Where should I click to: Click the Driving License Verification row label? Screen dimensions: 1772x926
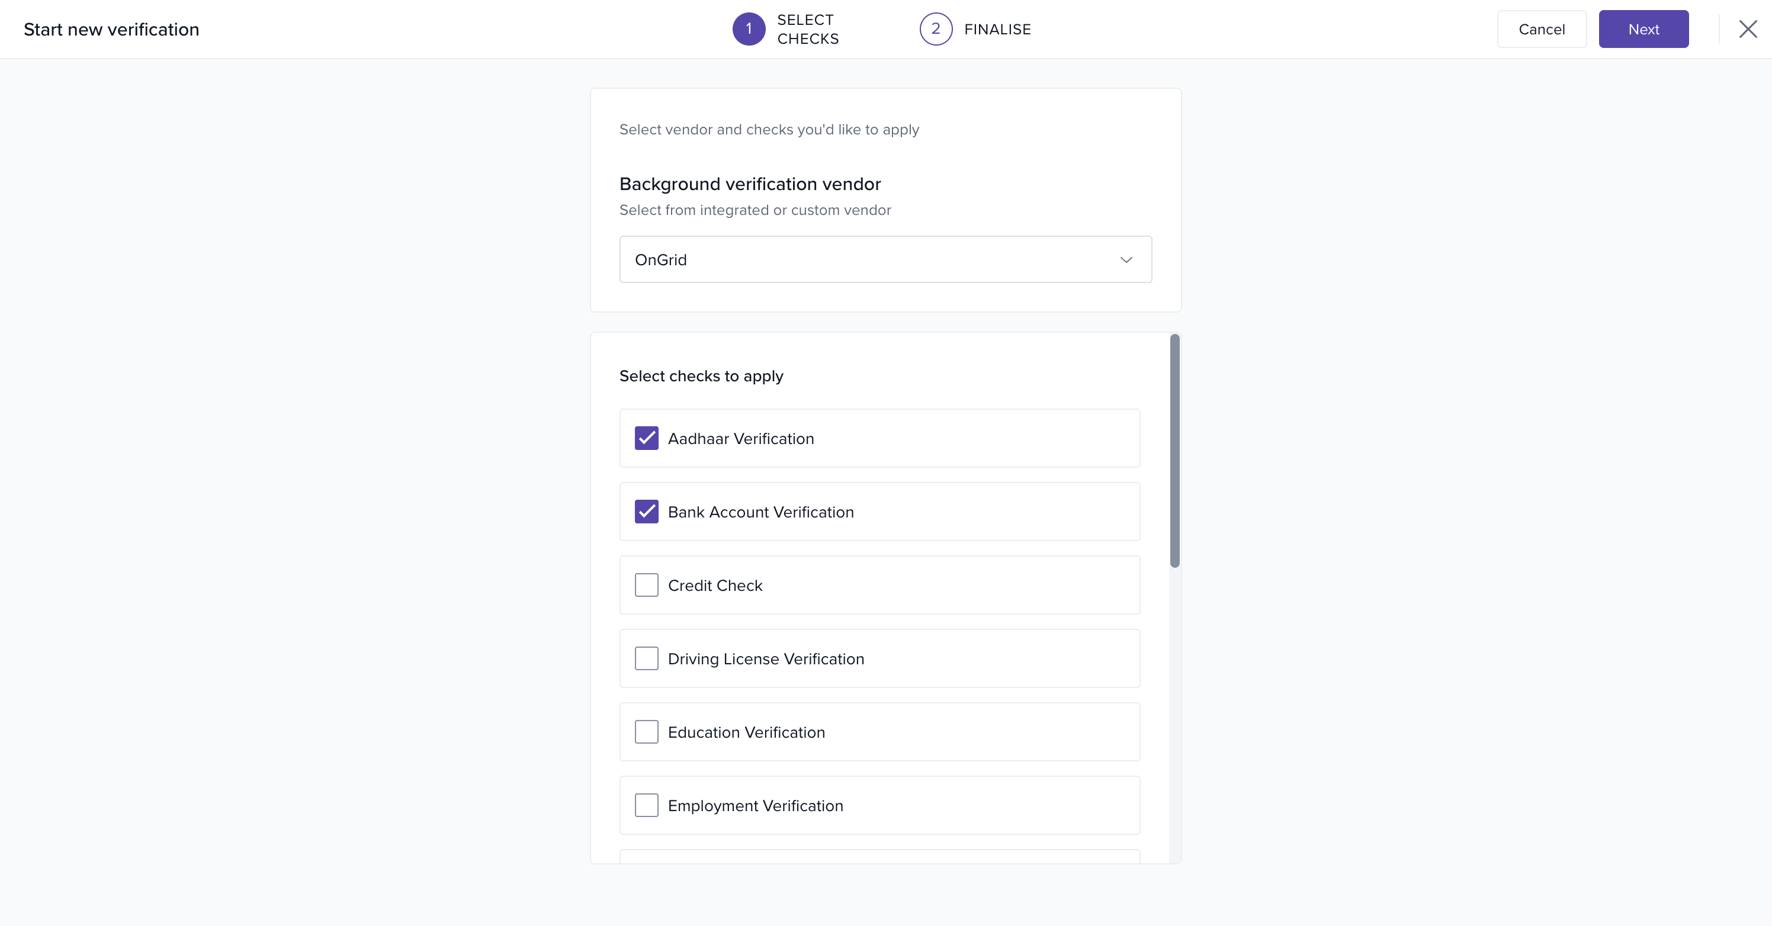point(766,659)
